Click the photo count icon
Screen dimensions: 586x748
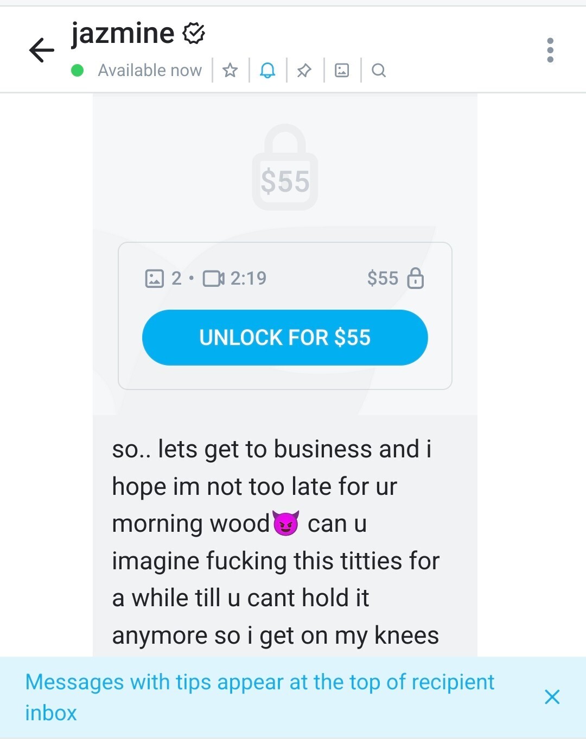coord(155,278)
